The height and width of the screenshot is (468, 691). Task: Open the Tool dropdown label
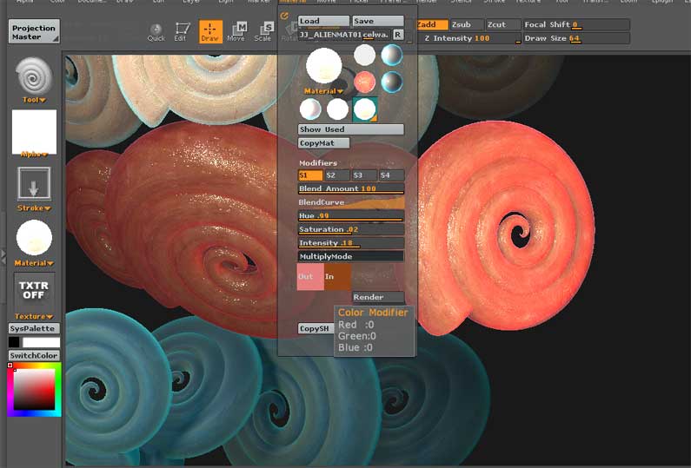[34, 100]
